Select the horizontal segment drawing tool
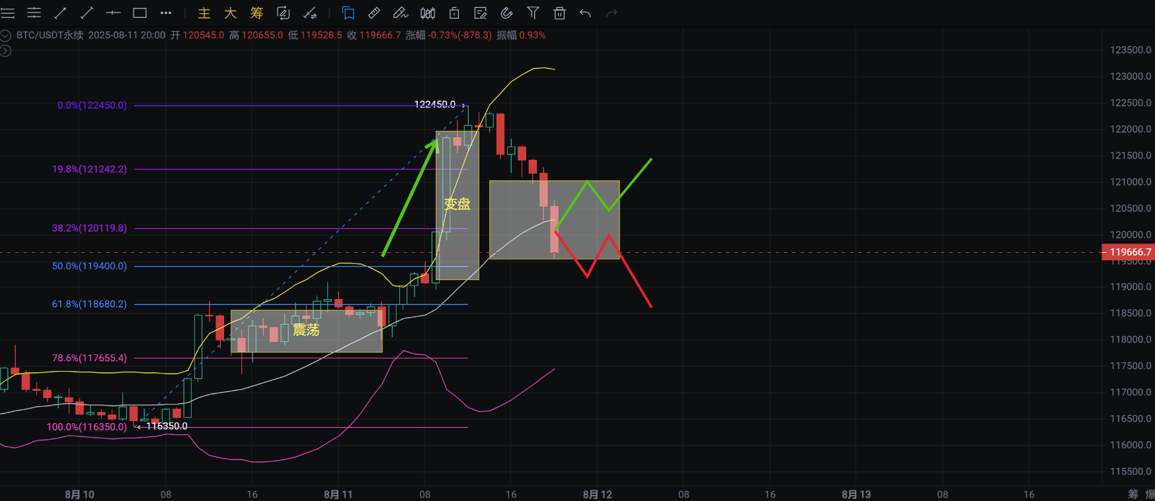This screenshot has height=501, width=1155. 113,13
